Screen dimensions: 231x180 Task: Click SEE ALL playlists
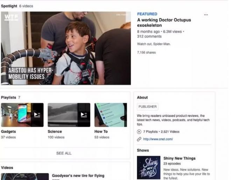pos(64,153)
